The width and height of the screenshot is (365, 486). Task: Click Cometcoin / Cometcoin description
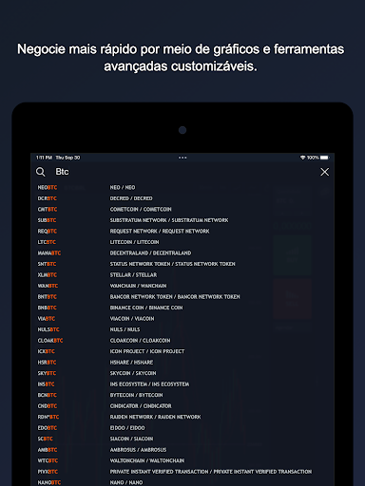(x=141, y=210)
